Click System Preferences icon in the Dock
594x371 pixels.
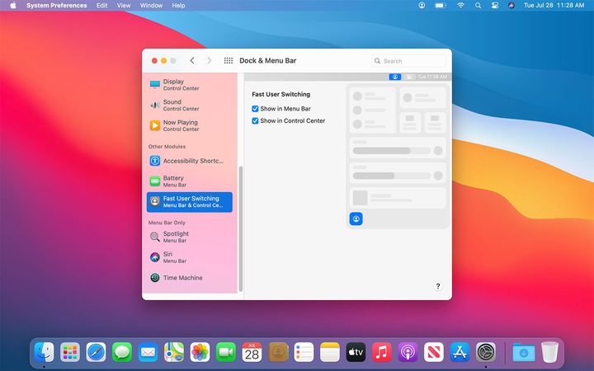[486, 352]
